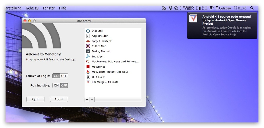Select the OS X Daily feed

[112, 77]
